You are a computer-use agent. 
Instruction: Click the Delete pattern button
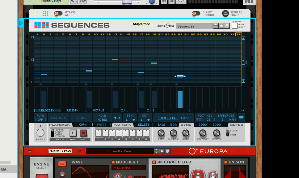pyautogui.click(x=144, y=124)
